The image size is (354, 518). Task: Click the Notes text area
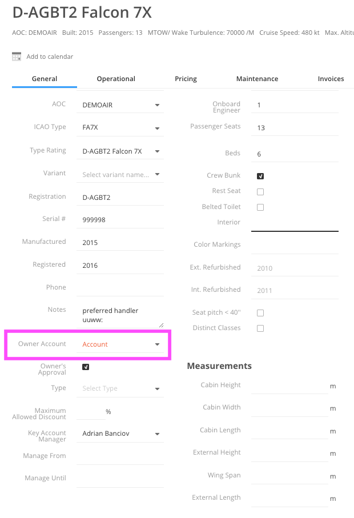[x=120, y=315]
